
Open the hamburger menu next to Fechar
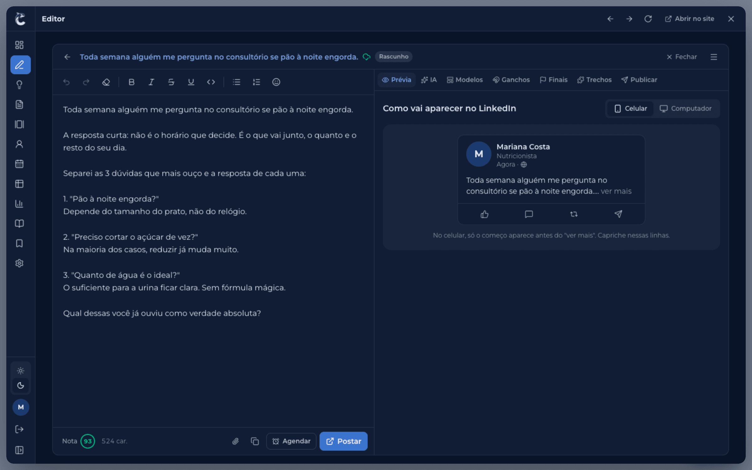(714, 57)
